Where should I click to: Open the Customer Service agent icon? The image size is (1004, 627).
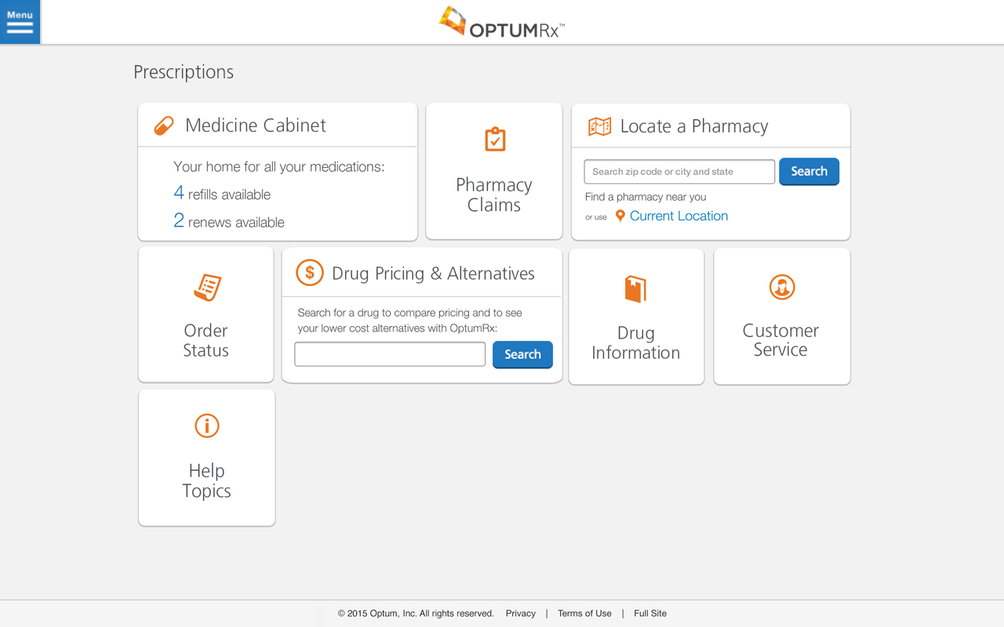click(781, 287)
